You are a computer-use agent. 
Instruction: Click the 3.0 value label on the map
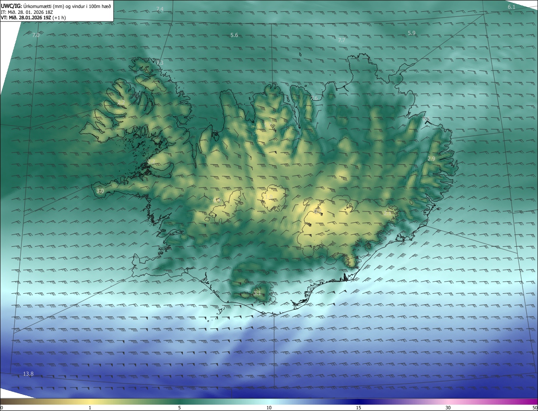coord(100,191)
